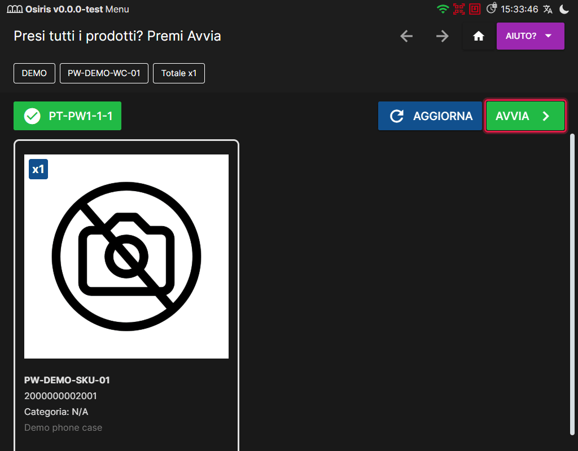Refresh with the AGGIORNA button
Viewport: 578px width, 451px height.
coord(430,116)
